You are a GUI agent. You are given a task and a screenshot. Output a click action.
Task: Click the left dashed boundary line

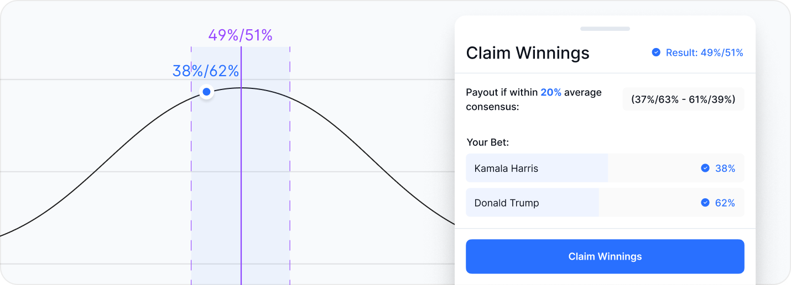(191, 182)
